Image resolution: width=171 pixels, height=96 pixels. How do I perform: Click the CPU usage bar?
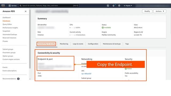(72, 28)
